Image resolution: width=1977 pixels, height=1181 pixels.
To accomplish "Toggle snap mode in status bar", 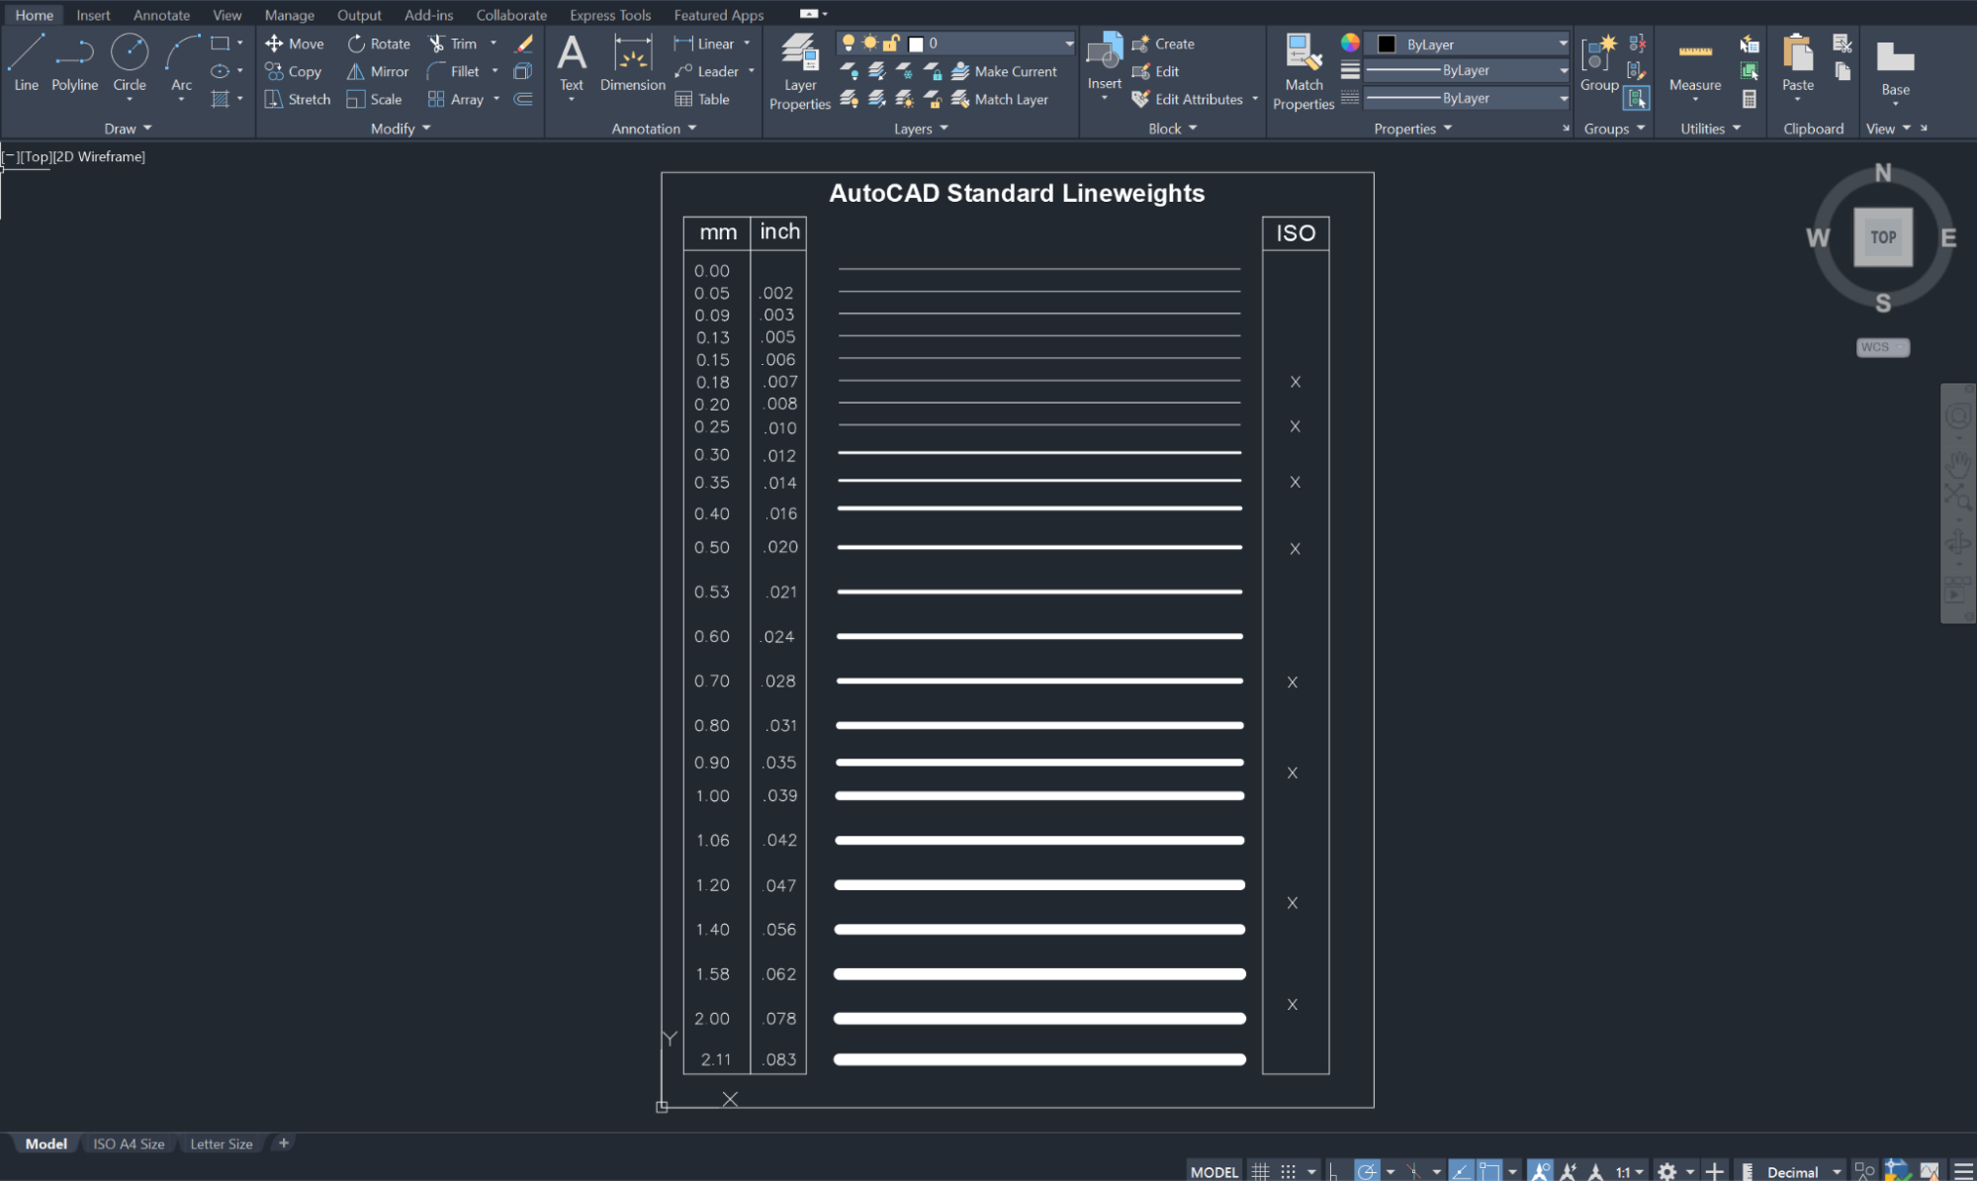I will click(1288, 1171).
